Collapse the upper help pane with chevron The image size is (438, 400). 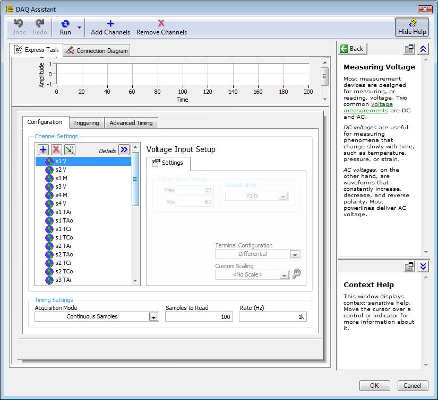(x=423, y=49)
